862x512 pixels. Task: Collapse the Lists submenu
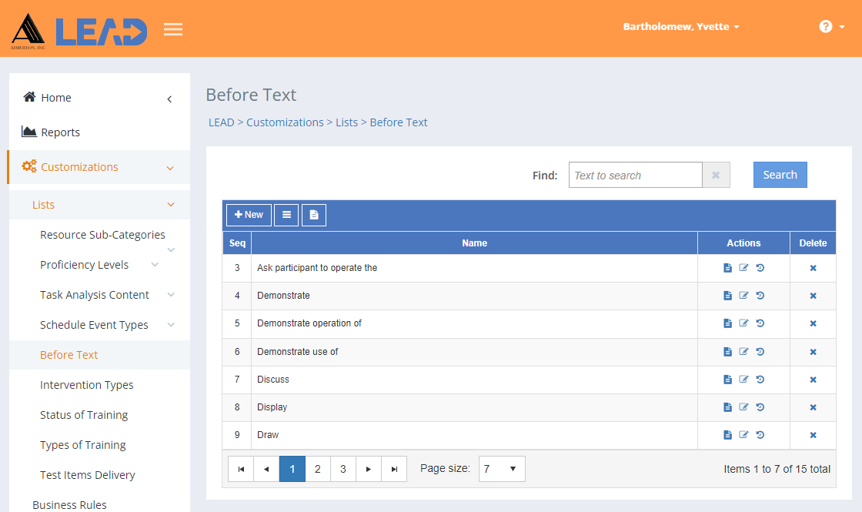pyautogui.click(x=171, y=205)
